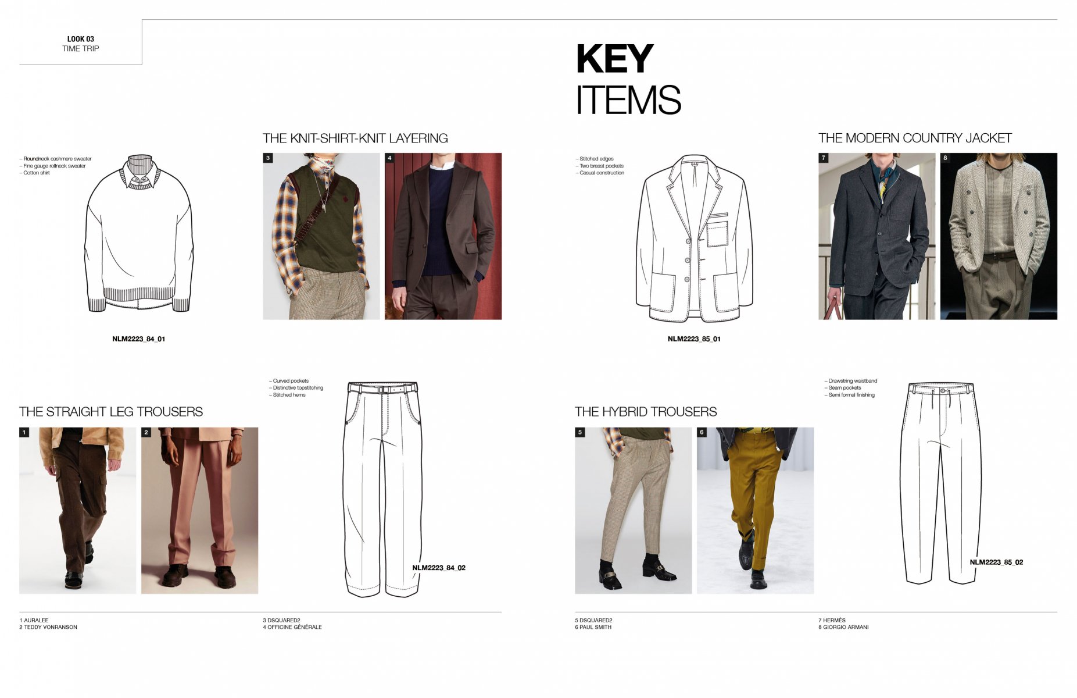The width and height of the screenshot is (1077, 698).
Task: Click style code NLM2223_85_02 label
Action: click(996, 562)
